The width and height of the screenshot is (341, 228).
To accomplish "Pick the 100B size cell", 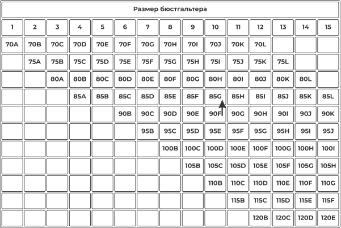I will coord(170,148).
